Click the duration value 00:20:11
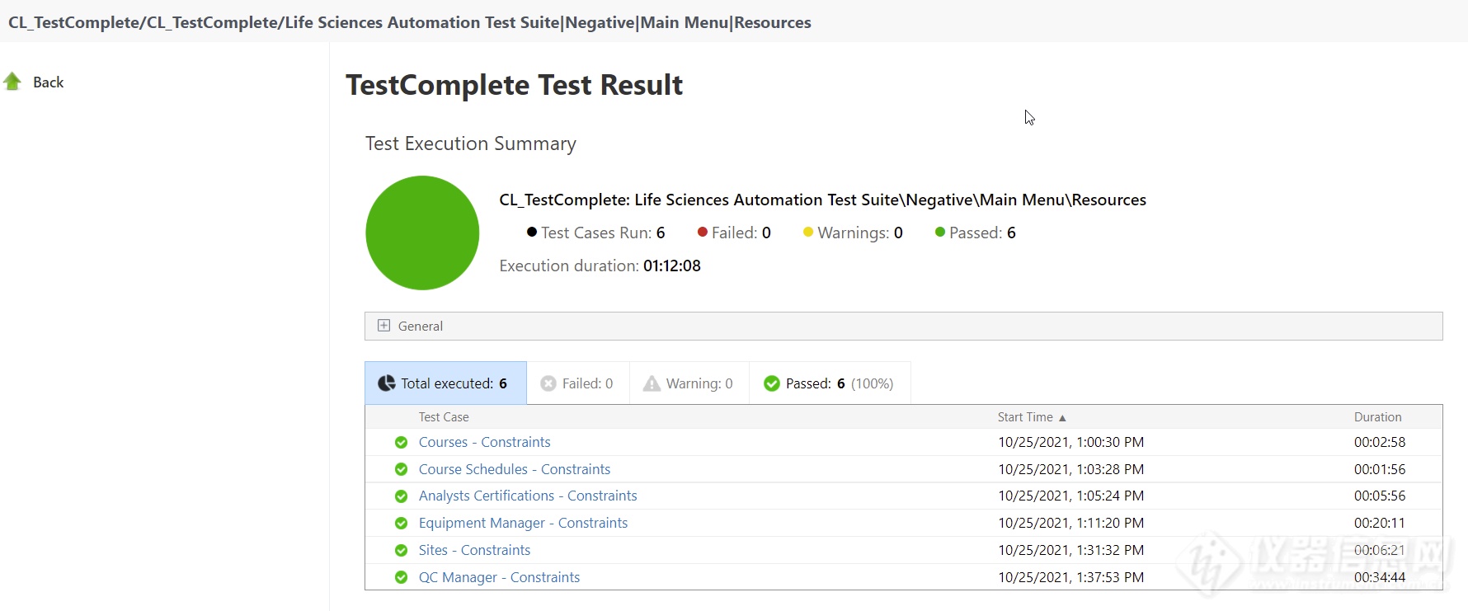Image resolution: width=1468 pixels, height=611 pixels. pyautogui.click(x=1380, y=523)
